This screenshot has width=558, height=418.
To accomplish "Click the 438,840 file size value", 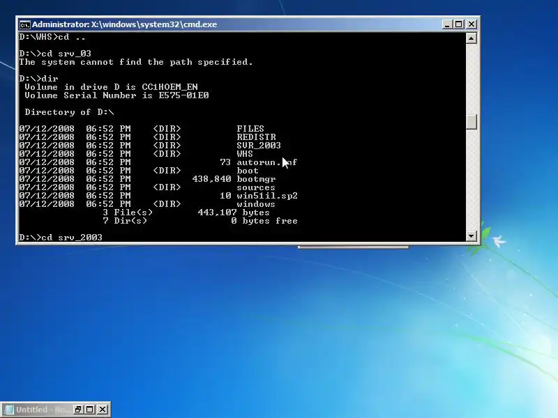I will (x=212, y=179).
